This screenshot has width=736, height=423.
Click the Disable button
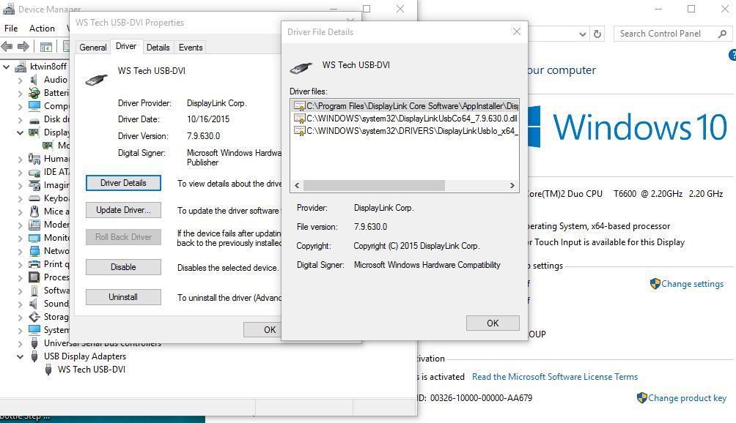[x=123, y=267]
